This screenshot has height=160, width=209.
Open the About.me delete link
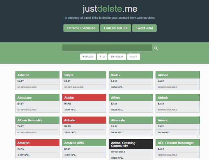tap(37, 97)
